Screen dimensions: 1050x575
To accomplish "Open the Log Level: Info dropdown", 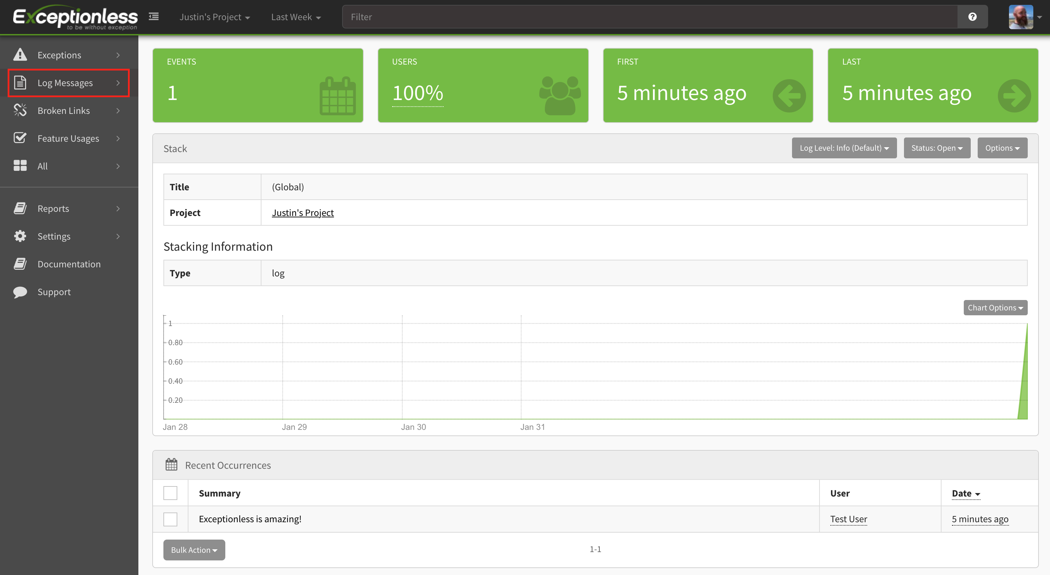I will point(844,148).
